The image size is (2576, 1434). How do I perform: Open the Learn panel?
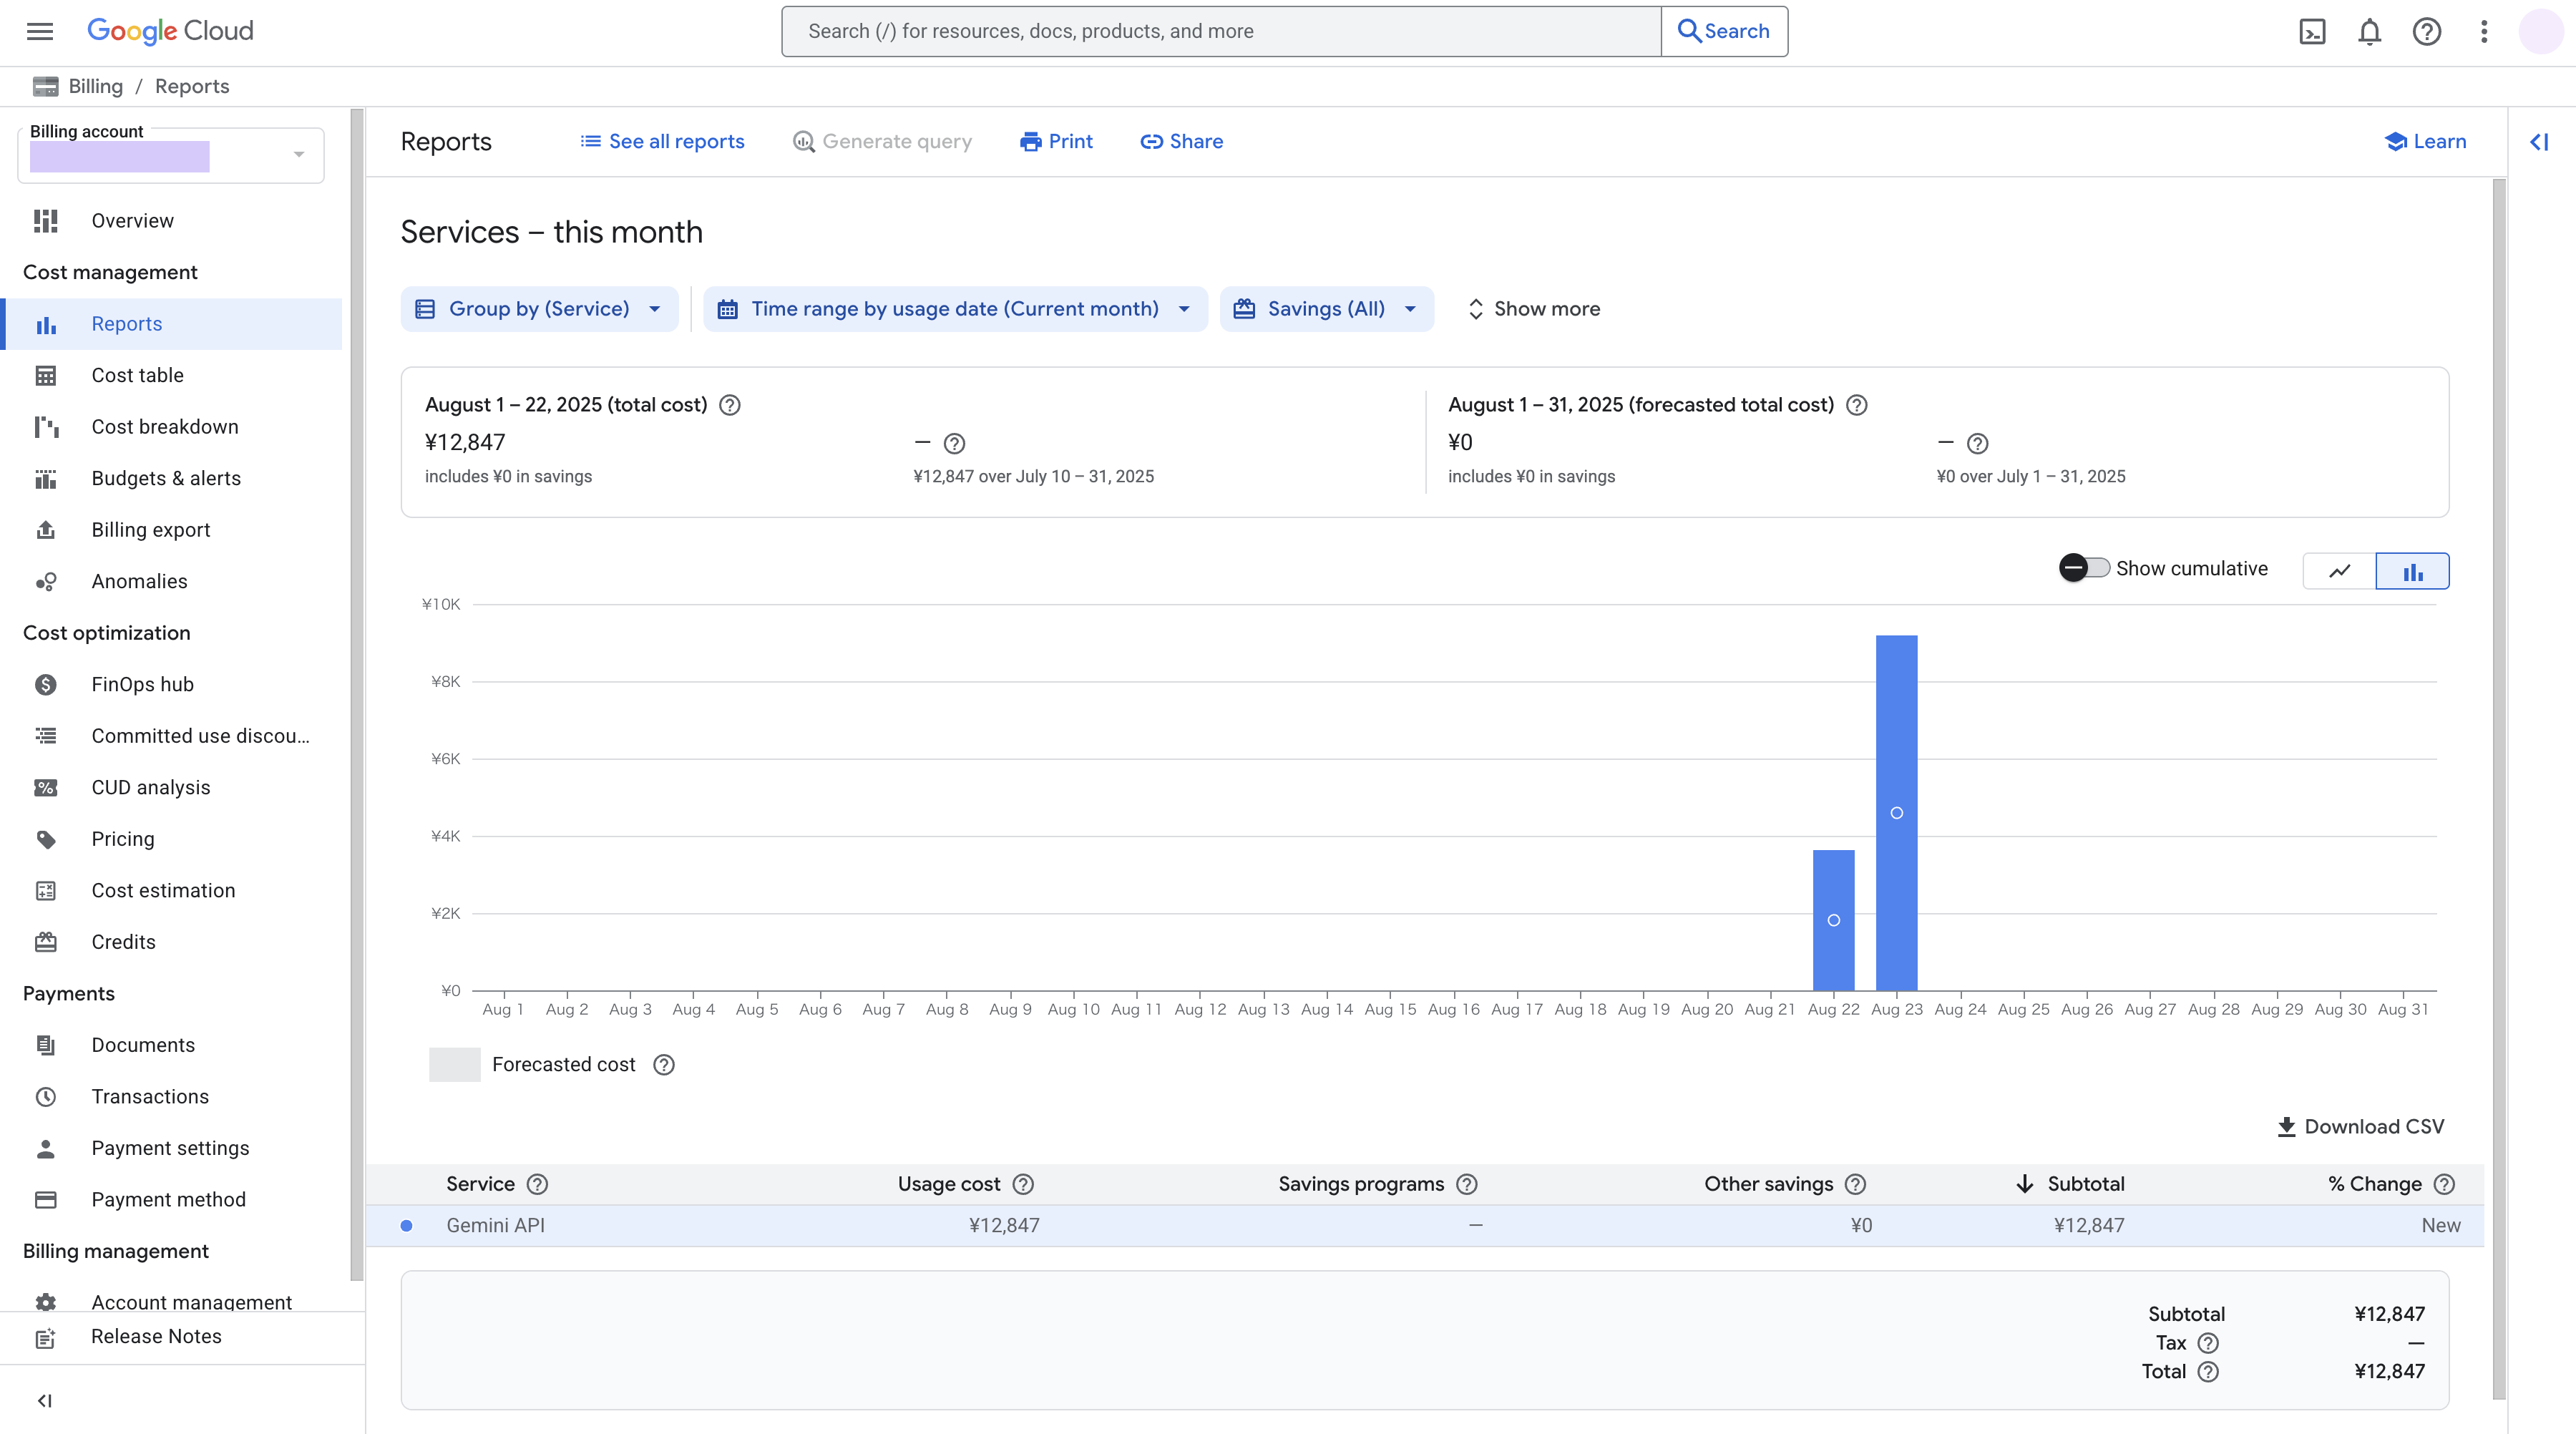(x=2425, y=142)
